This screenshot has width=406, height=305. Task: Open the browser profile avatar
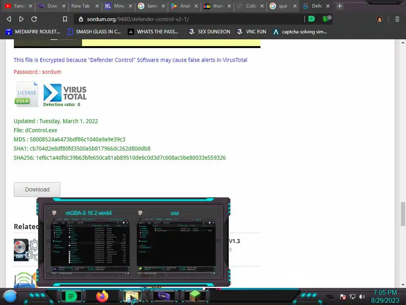tap(379, 19)
